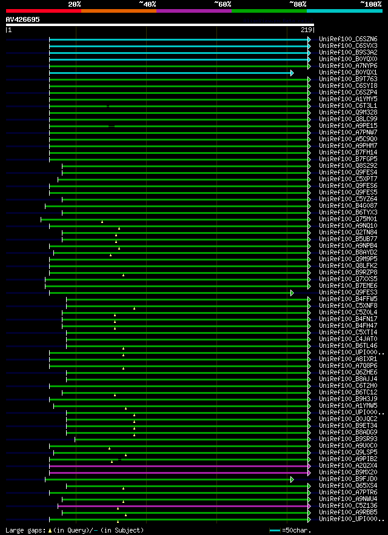This screenshot has width=388, height=535.
Task: Select label UniRef100_C4JAT0
Action: [348, 339]
